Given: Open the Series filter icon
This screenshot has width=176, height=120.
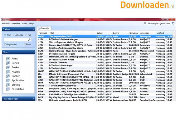Looking at the screenshot, I should 8,63.
